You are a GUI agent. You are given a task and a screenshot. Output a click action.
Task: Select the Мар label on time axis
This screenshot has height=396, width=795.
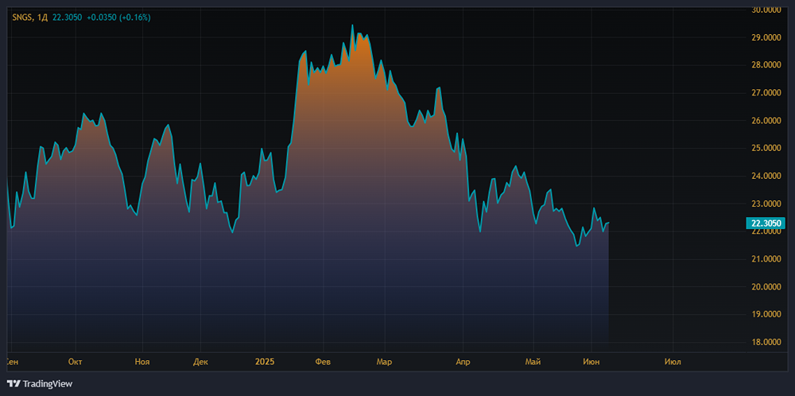pos(384,361)
